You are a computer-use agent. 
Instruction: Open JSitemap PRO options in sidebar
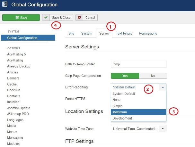tap(18, 114)
